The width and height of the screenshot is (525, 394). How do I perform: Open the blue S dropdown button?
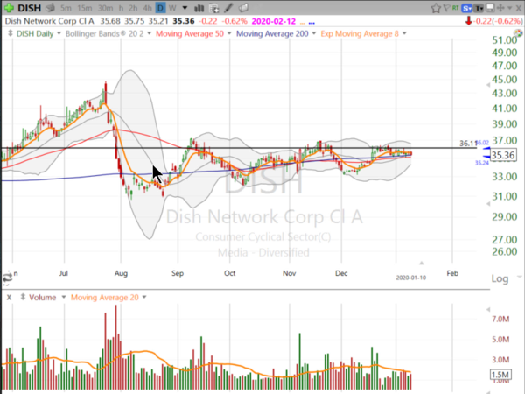466,8
